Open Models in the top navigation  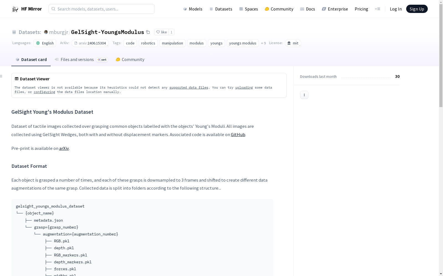click(x=193, y=9)
